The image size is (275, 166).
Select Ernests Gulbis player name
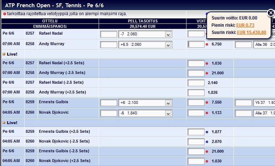[53, 102]
